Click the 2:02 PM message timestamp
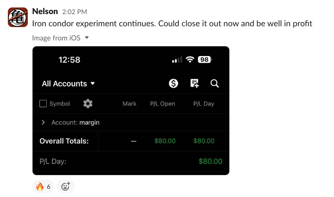The width and height of the screenshot is (334, 197). pos(74,12)
